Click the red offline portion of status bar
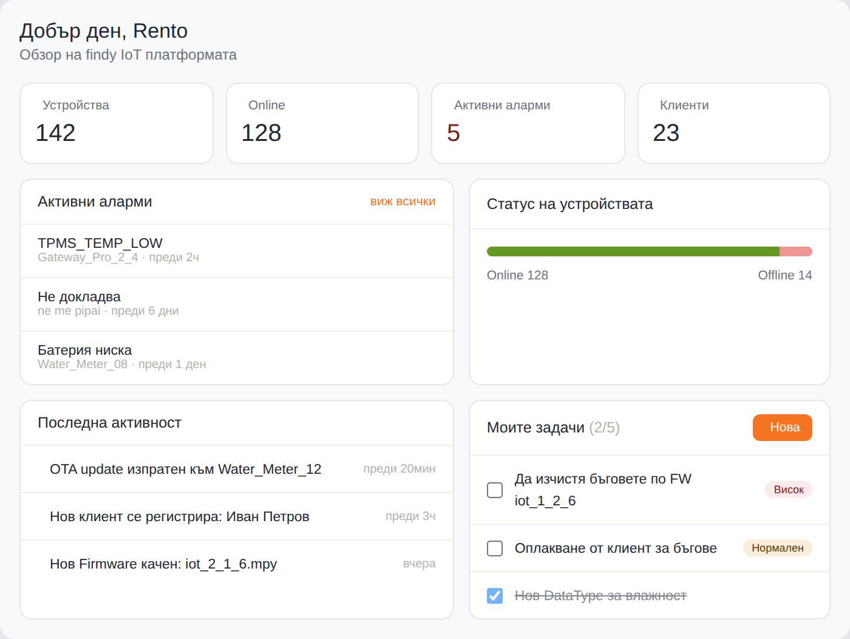Image resolution: width=850 pixels, height=639 pixels. coord(796,251)
